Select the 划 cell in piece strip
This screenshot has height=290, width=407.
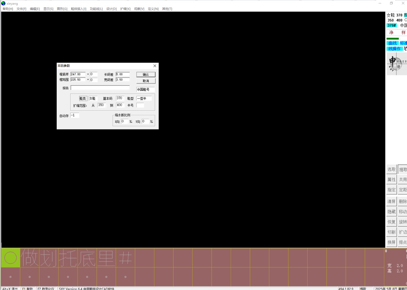tap(49, 258)
